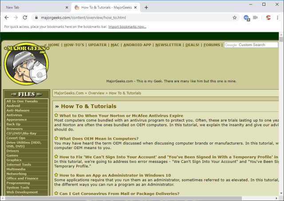Click the MajorGeeks logo image

click(27, 63)
